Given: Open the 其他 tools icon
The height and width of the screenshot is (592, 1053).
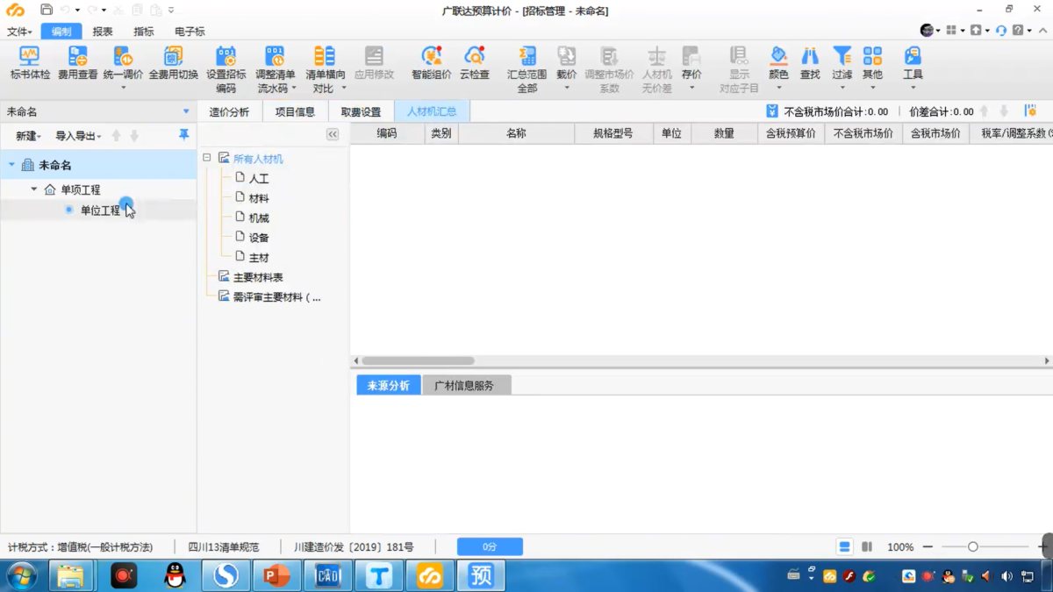Looking at the screenshot, I should [872, 58].
